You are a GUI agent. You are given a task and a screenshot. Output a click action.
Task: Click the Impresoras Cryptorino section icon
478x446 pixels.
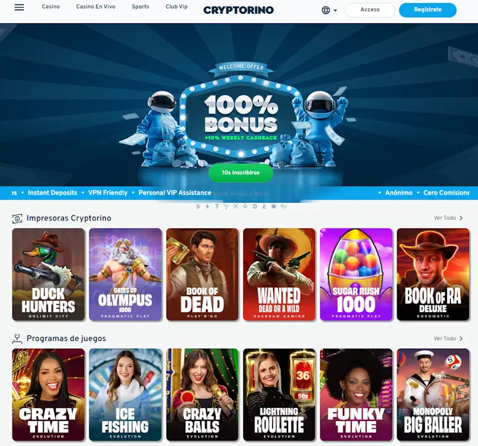[x=17, y=218]
